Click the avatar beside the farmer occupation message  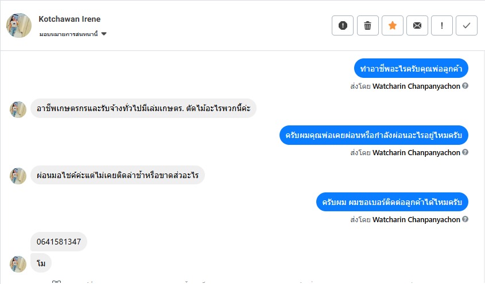click(18, 109)
